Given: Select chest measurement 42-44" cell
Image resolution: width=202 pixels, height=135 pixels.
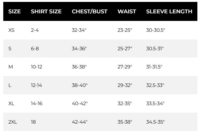Looking at the screenshot, I should coord(80,122).
